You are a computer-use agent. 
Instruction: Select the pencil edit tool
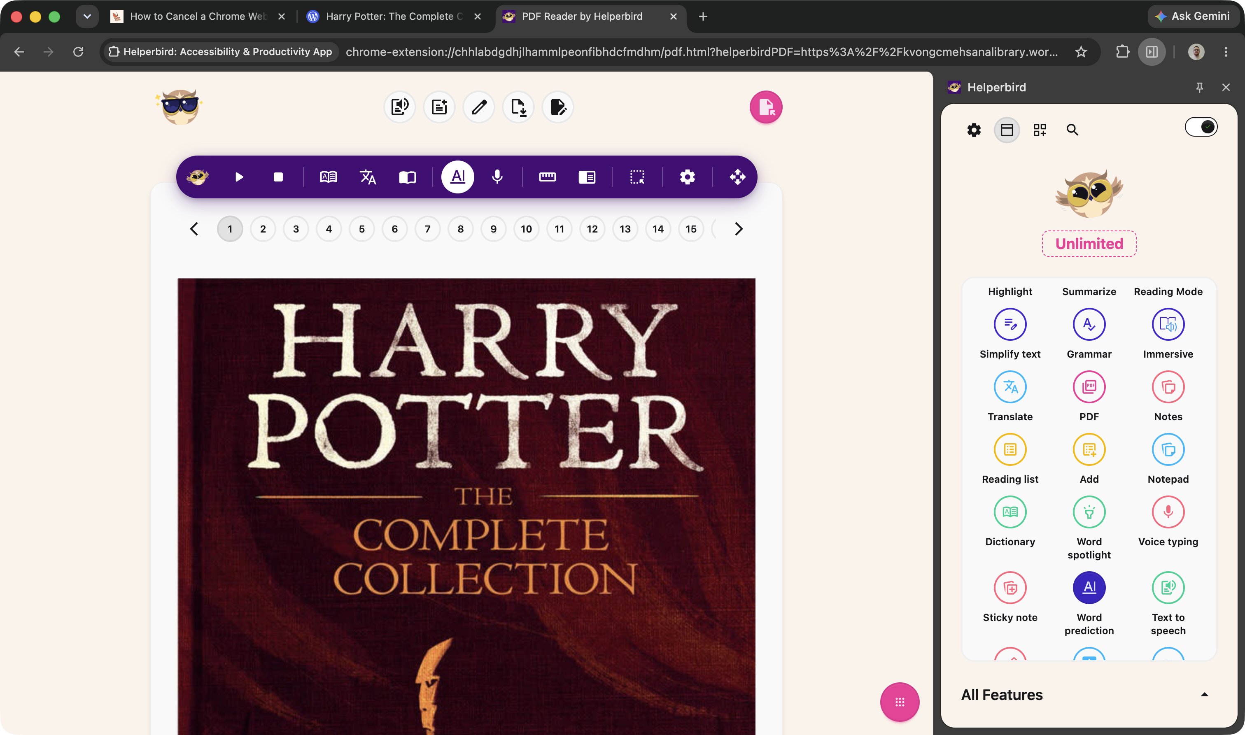coord(478,107)
